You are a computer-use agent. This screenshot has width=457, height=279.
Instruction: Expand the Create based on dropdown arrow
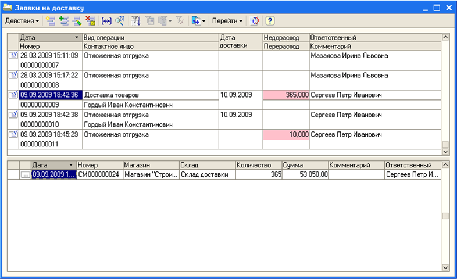(203, 21)
